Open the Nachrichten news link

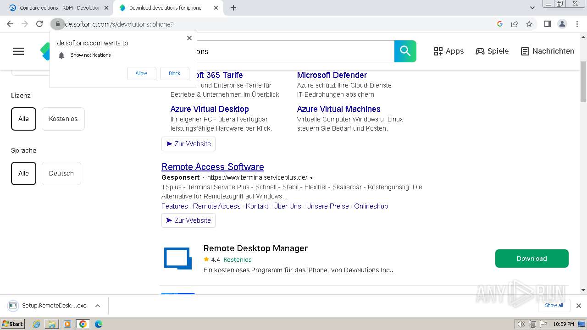(548, 51)
